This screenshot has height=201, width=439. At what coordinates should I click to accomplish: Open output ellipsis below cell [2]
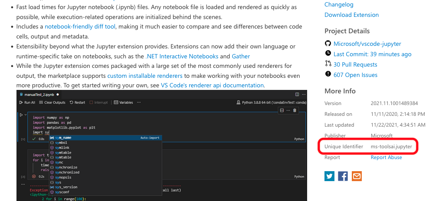24,184
